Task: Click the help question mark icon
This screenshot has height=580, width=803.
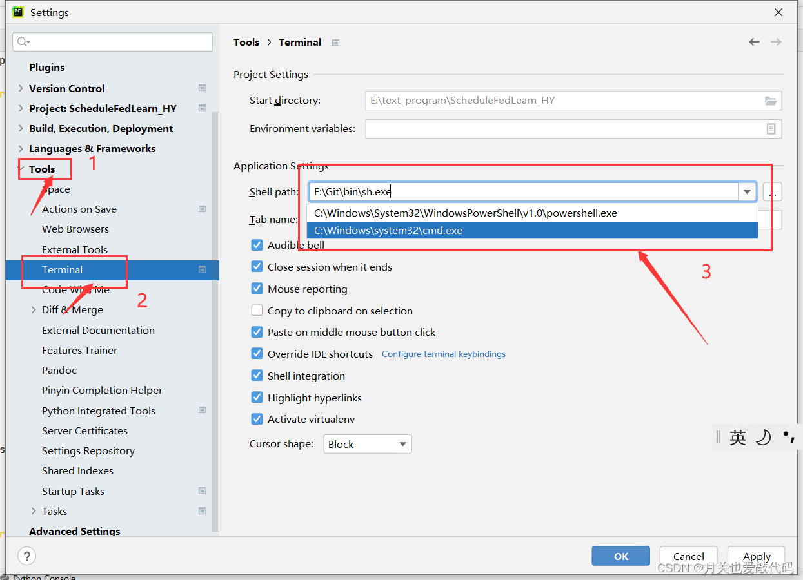Action: coord(26,556)
